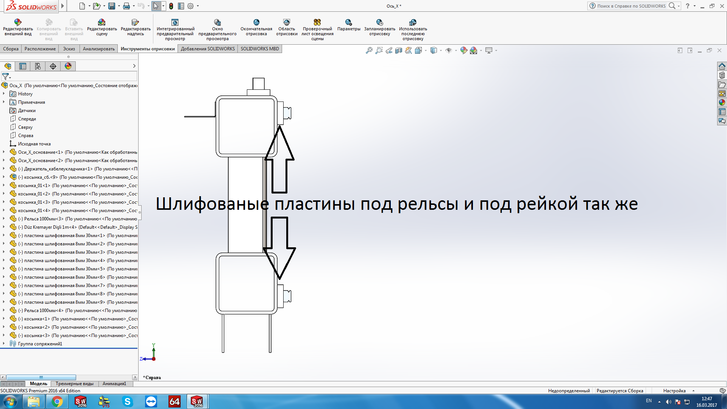Click Edit Scene ribbon icon
This screenshot has width=727, height=409.
[102, 23]
